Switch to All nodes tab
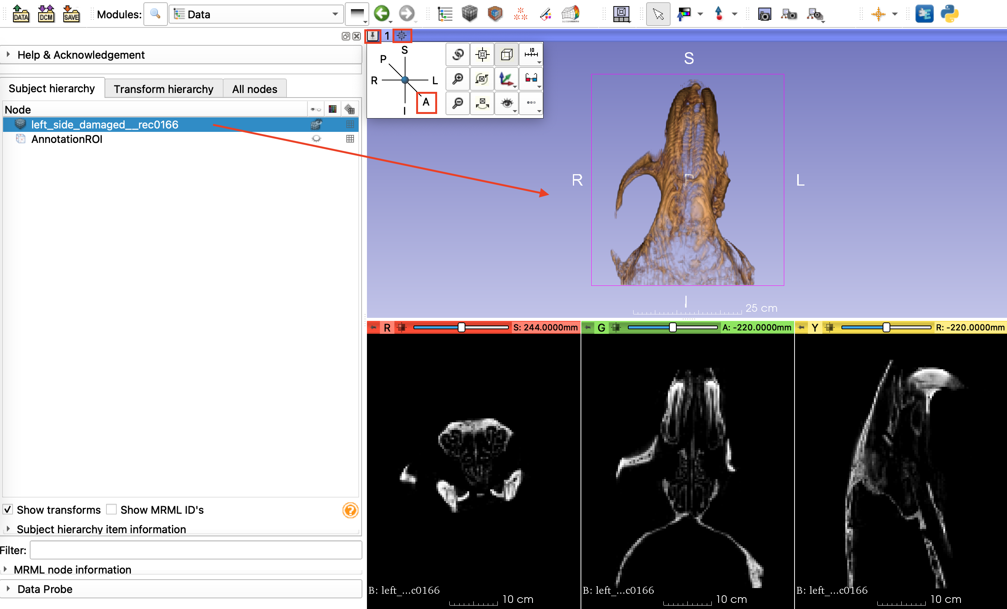 pos(254,89)
